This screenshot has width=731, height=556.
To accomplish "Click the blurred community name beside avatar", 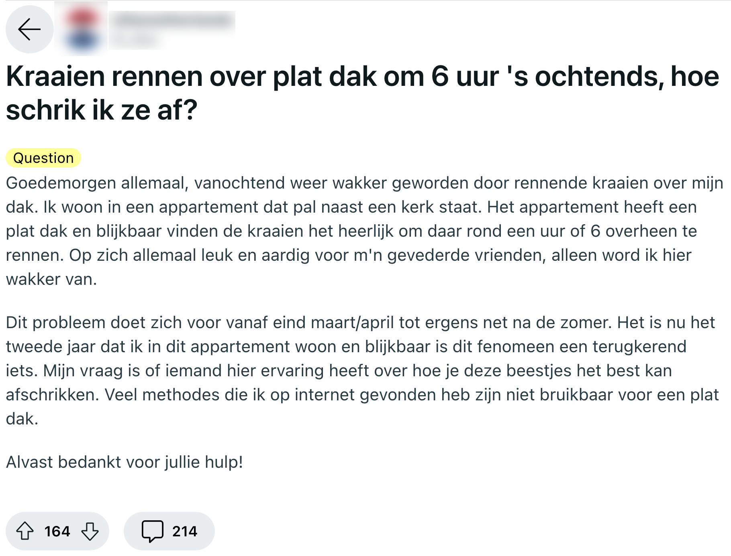I will coord(173,20).
